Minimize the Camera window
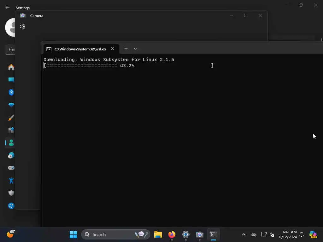The height and width of the screenshot is (242, 323). [231, 15]
